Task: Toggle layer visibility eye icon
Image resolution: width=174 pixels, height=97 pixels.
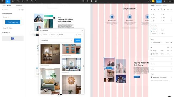Action: click(171, 42)
